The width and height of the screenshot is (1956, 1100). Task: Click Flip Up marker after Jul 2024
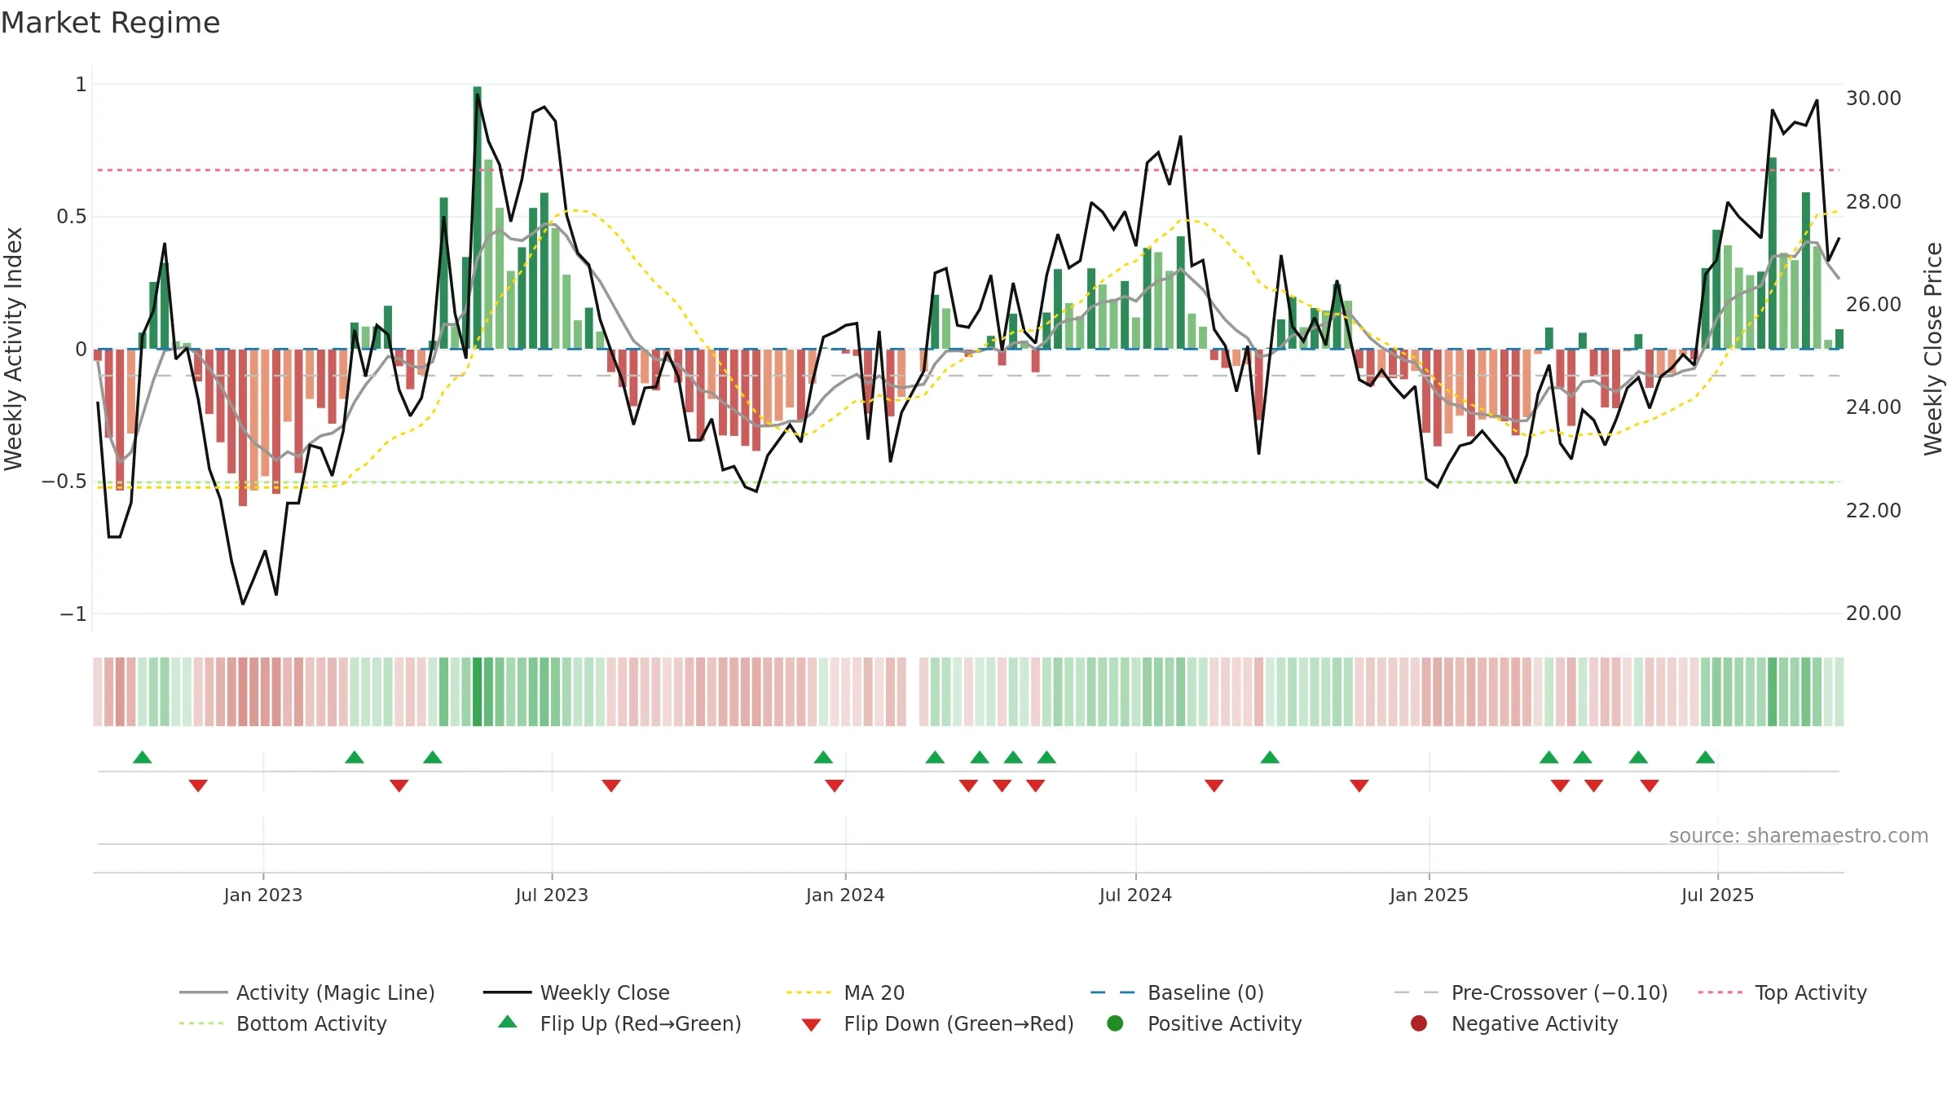(1270, 757)
